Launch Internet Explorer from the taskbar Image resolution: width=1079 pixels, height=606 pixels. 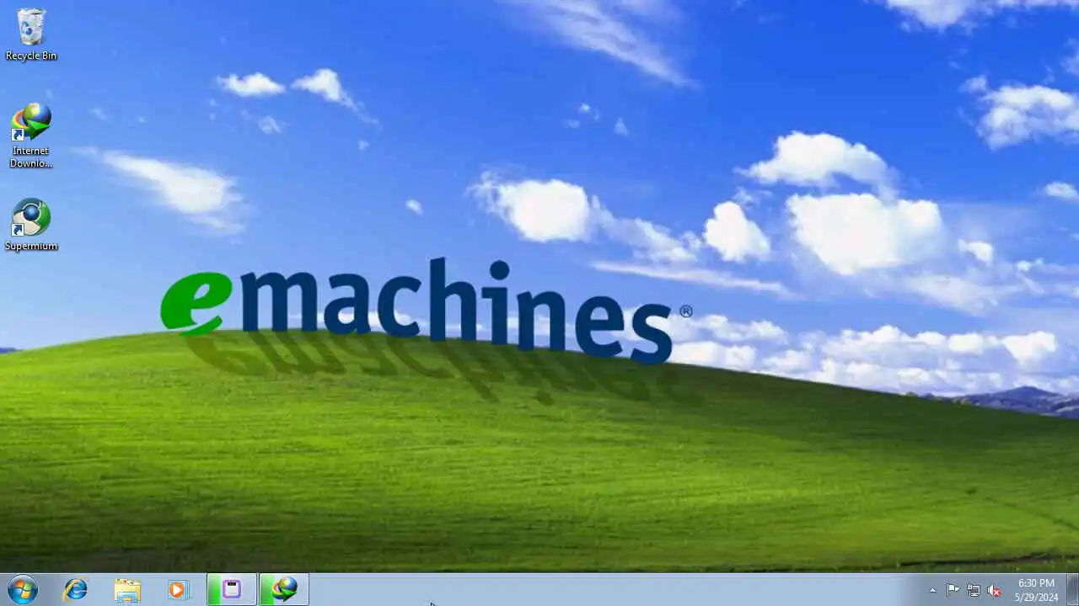76,589
